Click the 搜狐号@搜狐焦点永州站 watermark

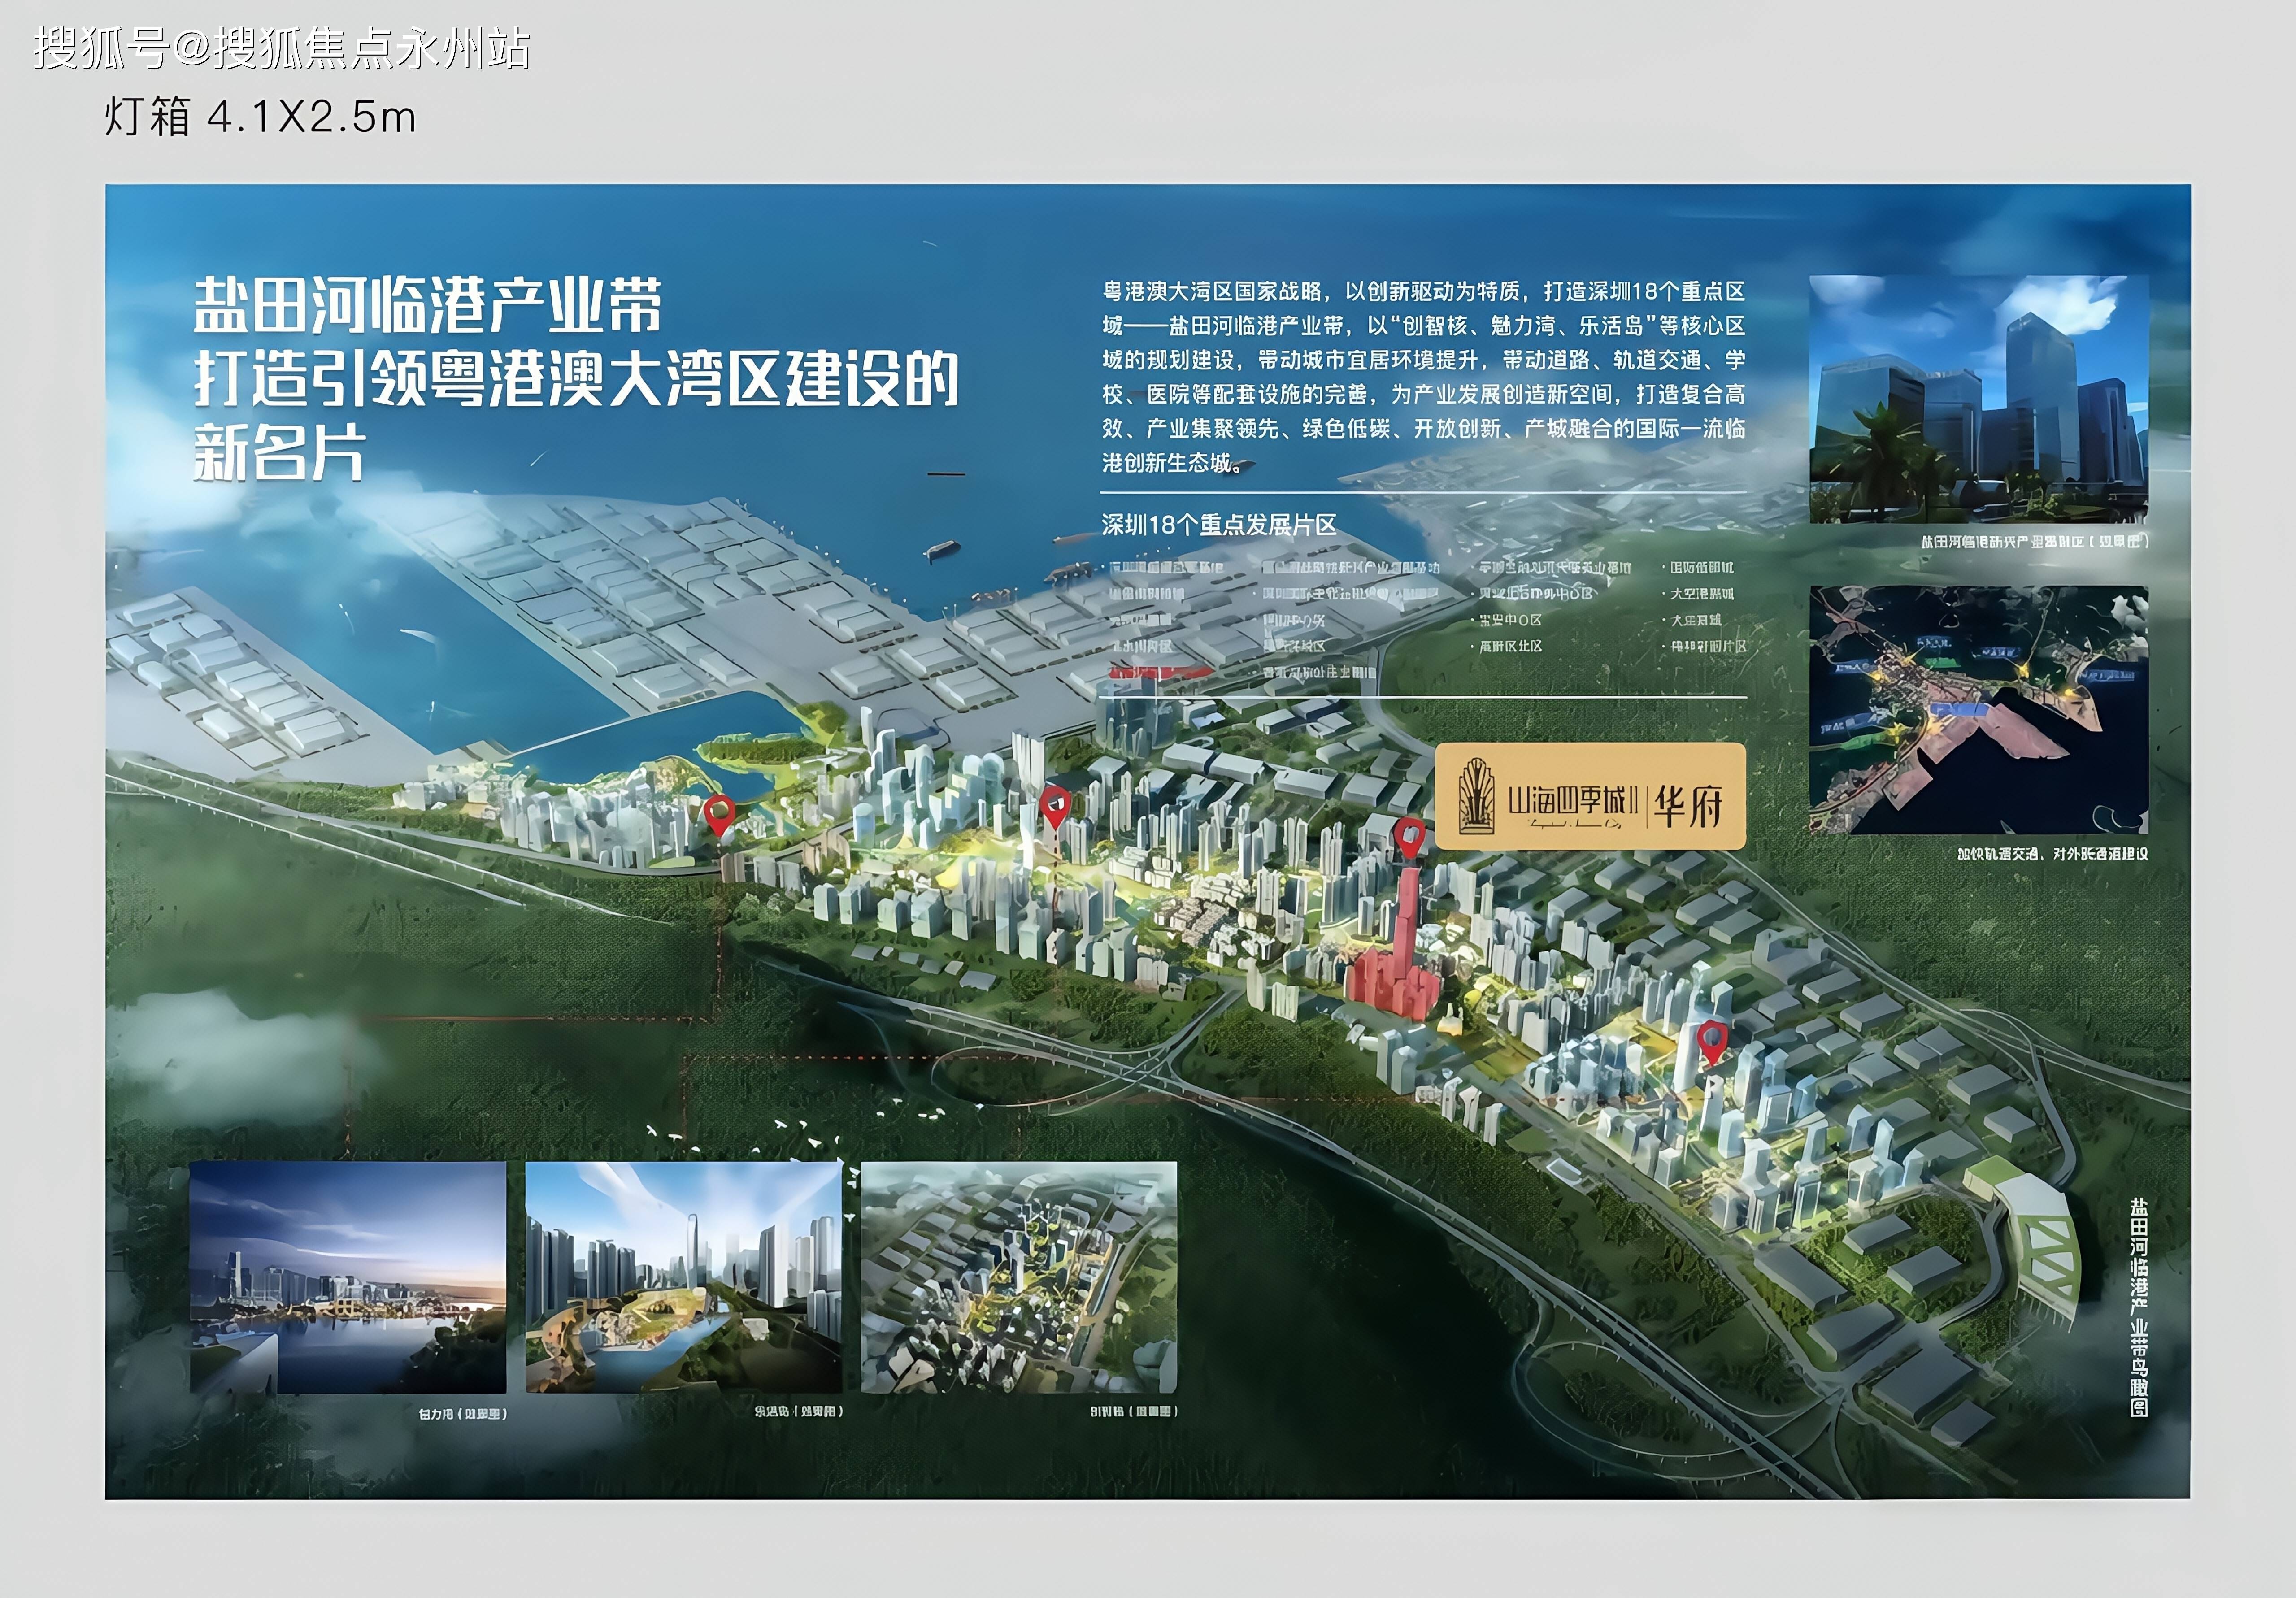tap(282, 48)
